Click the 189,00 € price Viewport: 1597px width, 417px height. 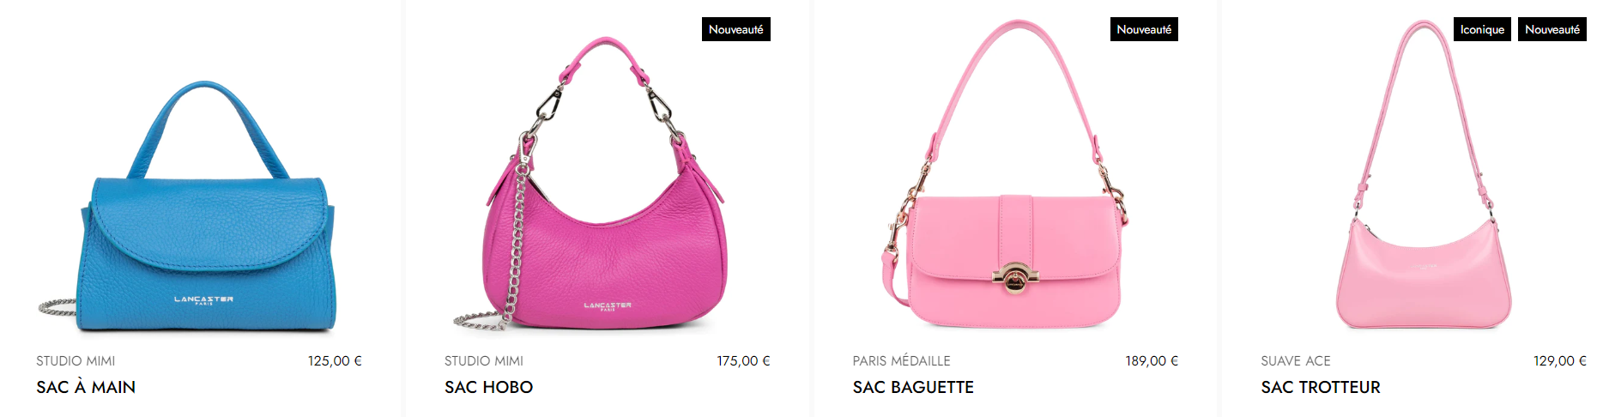1152,361
